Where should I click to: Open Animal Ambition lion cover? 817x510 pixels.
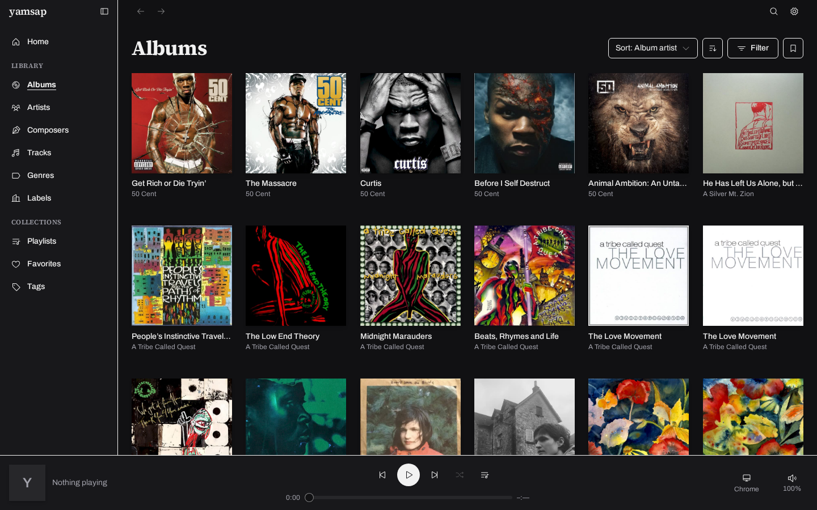pos(638,123)
